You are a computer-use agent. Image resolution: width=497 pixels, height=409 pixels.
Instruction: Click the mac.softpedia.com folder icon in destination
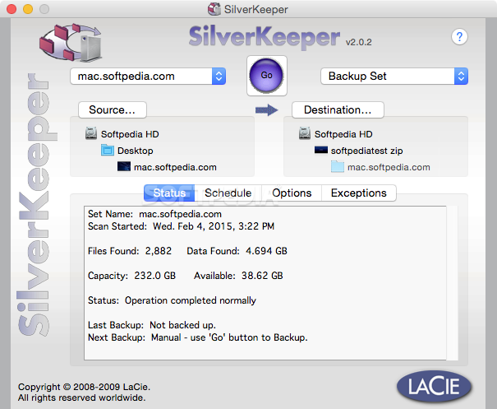pos(338,167)
